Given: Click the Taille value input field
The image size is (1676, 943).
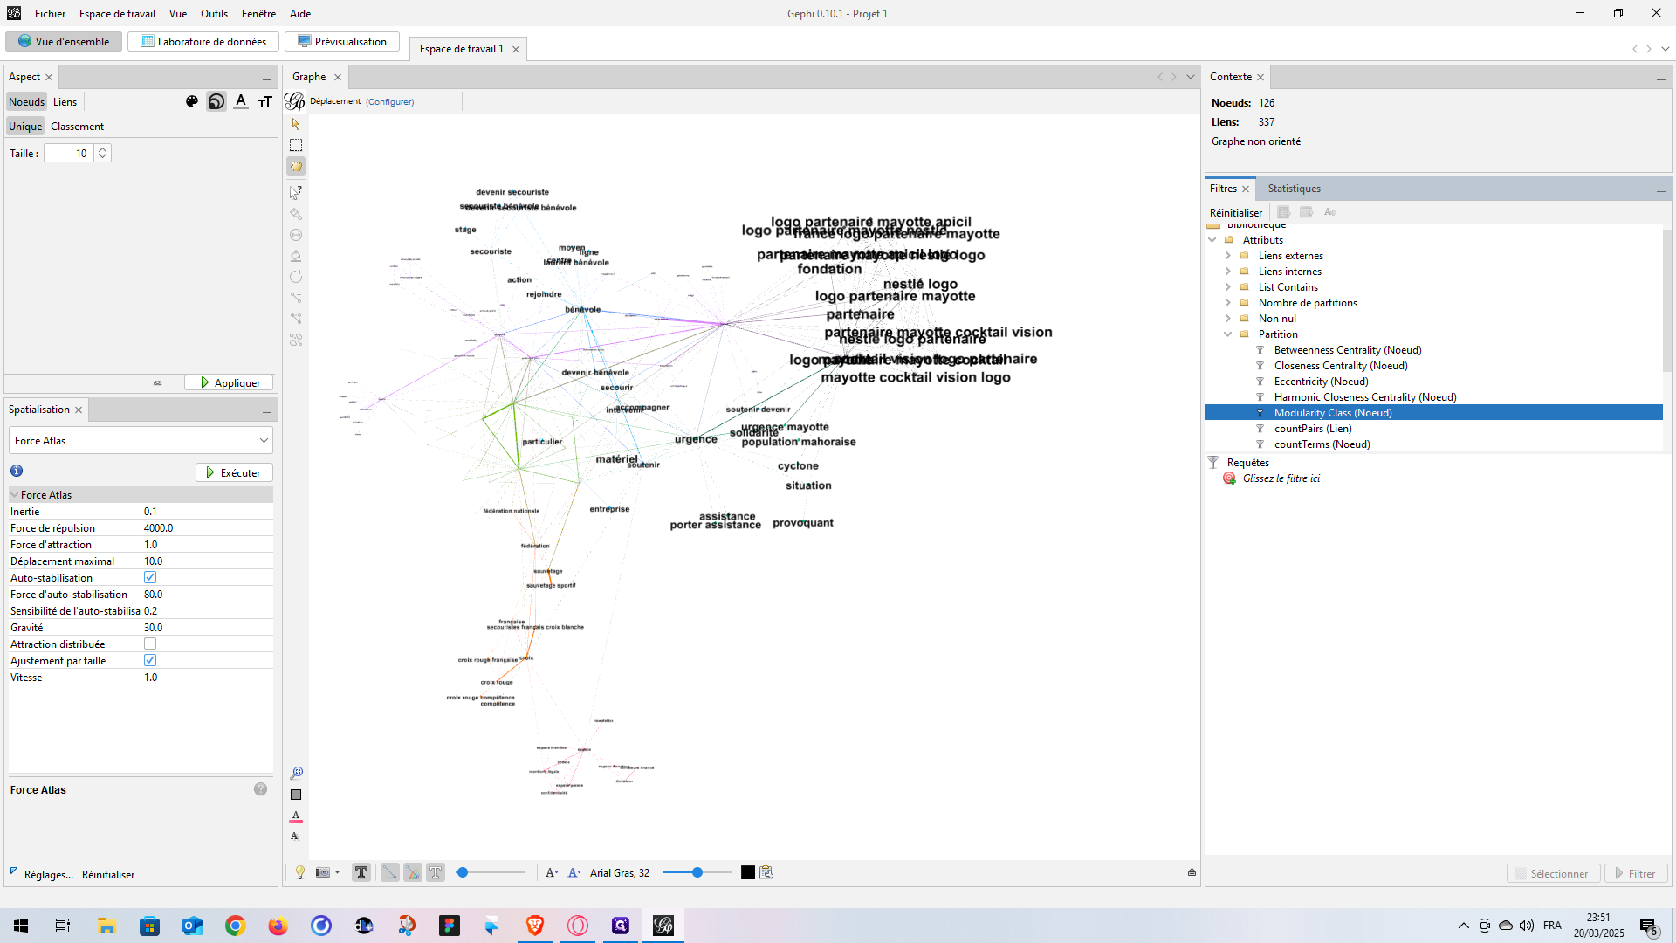Looking at the screenshot, I should point(69,153).
